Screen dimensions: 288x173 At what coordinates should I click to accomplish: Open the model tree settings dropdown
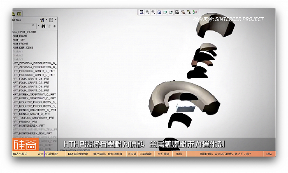(42, 19)
